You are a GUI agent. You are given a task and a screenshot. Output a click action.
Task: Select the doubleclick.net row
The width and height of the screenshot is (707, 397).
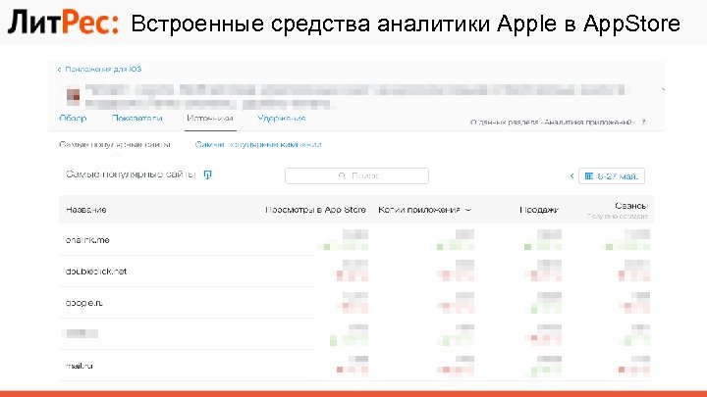(356, 272)
